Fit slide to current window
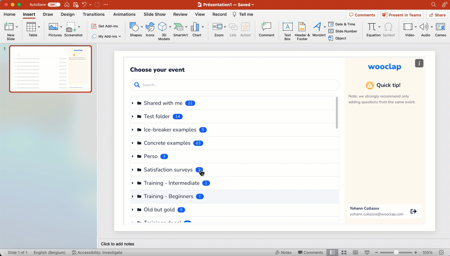Image resolution: width=450 pixels, height=256 pixels. pyautogui.click(x=441, y=252)
